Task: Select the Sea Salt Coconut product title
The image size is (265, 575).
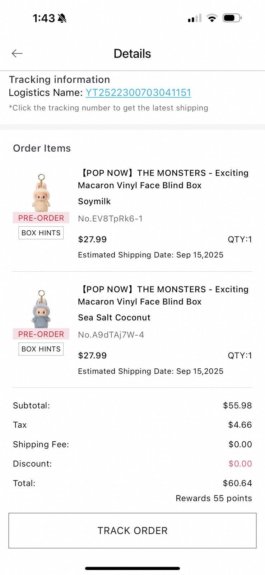Action: (163, 295)
